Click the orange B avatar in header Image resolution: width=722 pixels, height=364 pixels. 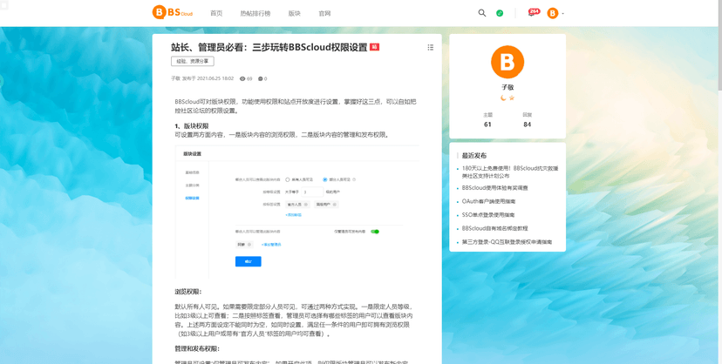pyautogui.click(x=553, y=13)
